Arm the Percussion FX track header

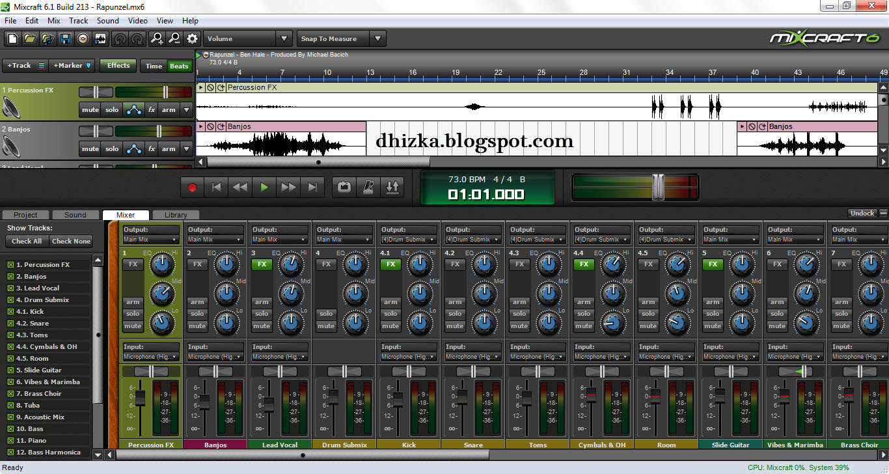click(x=169, y=109)
